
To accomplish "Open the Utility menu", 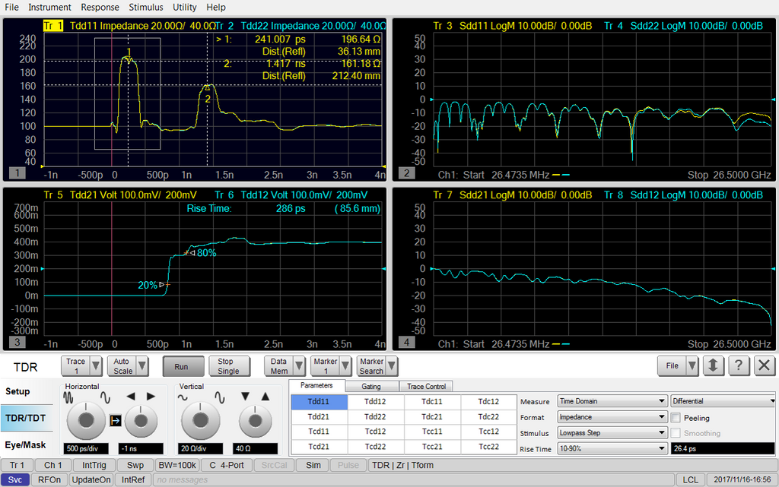I will (x=184, y=7).
